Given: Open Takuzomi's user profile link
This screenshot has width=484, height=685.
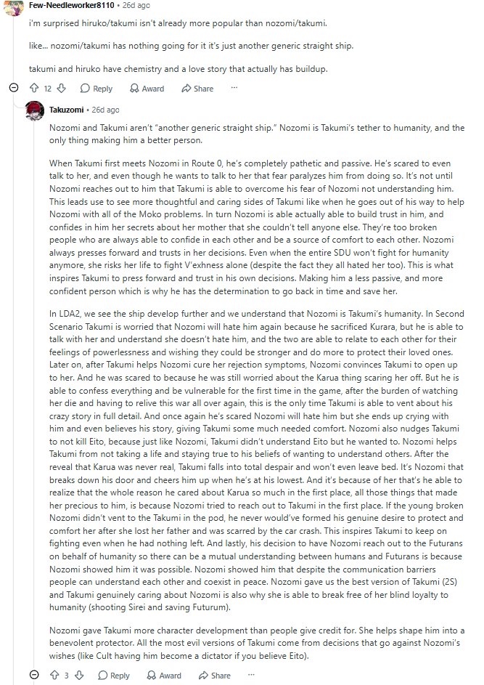Looking at the screenshot, I should point(66,110).
